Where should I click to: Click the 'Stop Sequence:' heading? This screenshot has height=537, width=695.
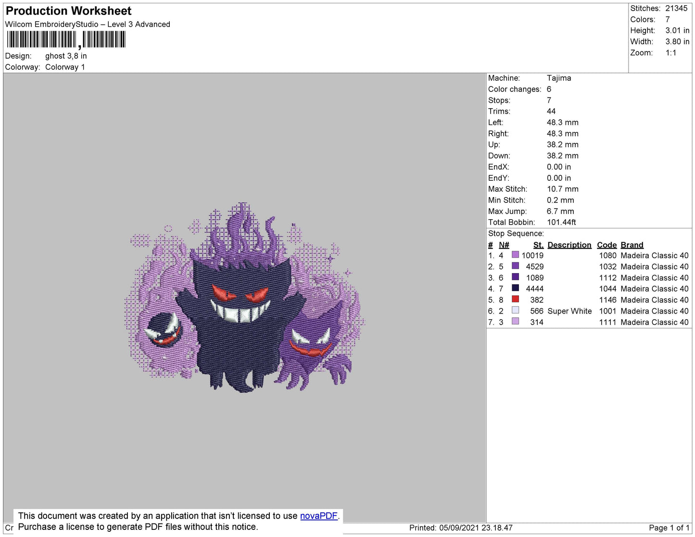(516, 234)
